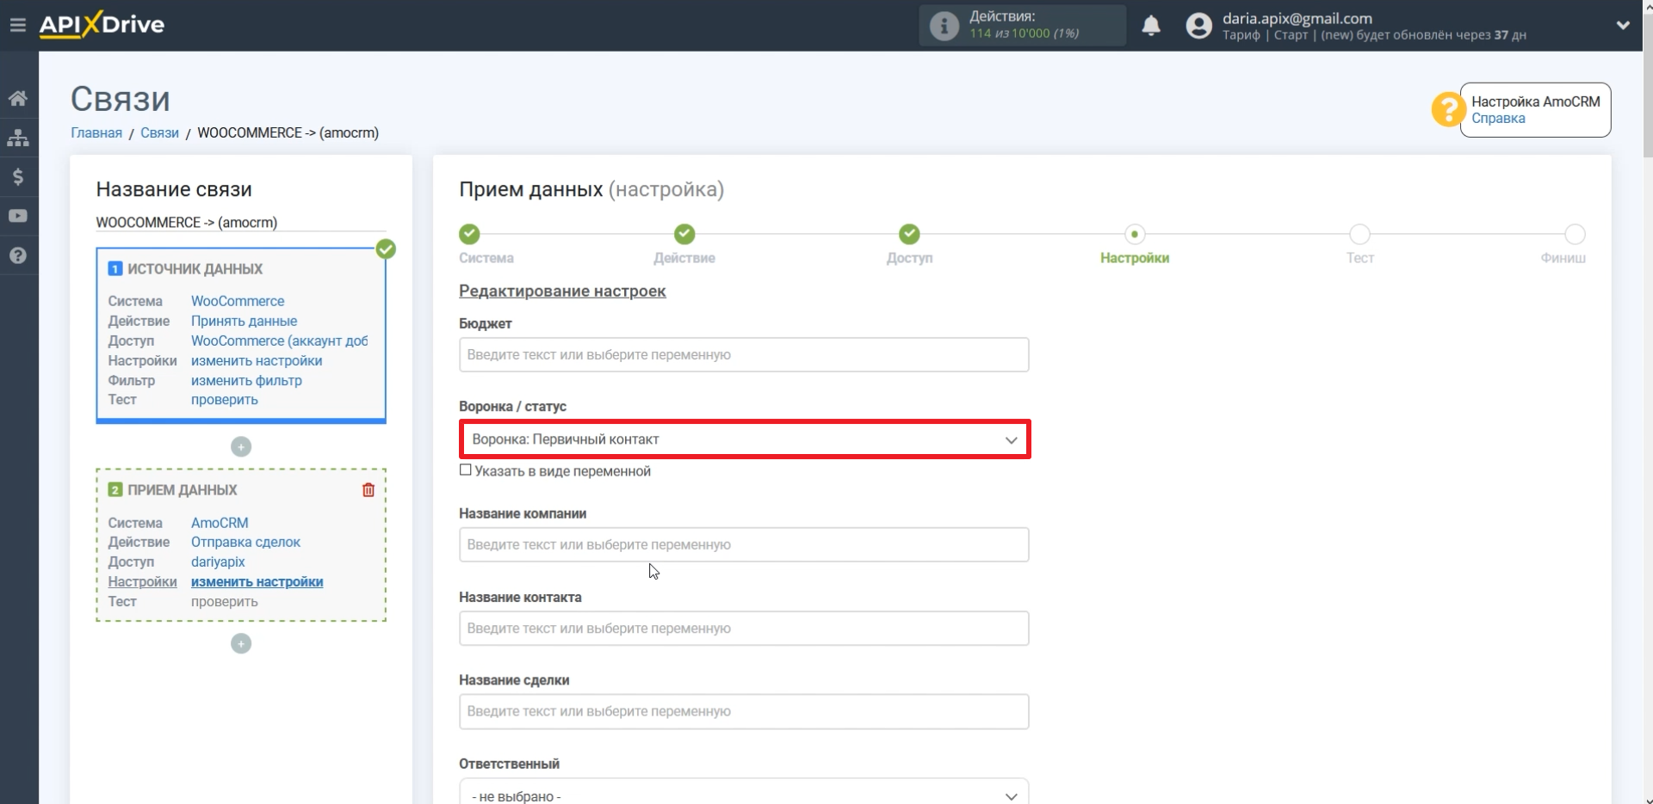Open the dollar billing icon in sidebar
Image resolution: width=1653 pixels, height=804 pixels.
tap(18, 177)
